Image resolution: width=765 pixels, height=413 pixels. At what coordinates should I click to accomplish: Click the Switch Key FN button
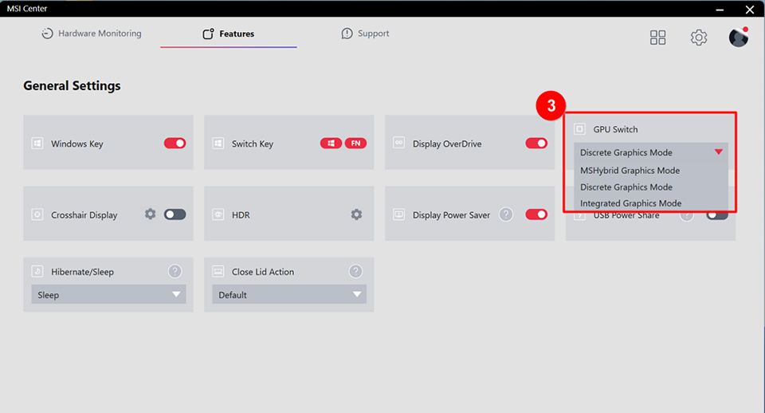(x=355, y=144)
